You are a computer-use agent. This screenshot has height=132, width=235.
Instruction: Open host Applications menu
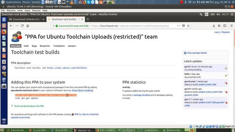tap(13, 2)
